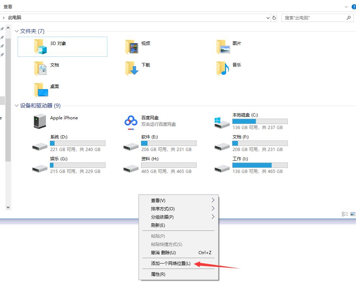This screenshot has height=293, width=356.
Task: Open the 图片 folder icon
Action: tap(223, 47)
